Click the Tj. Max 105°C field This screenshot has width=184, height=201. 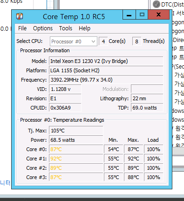point(76,131)
